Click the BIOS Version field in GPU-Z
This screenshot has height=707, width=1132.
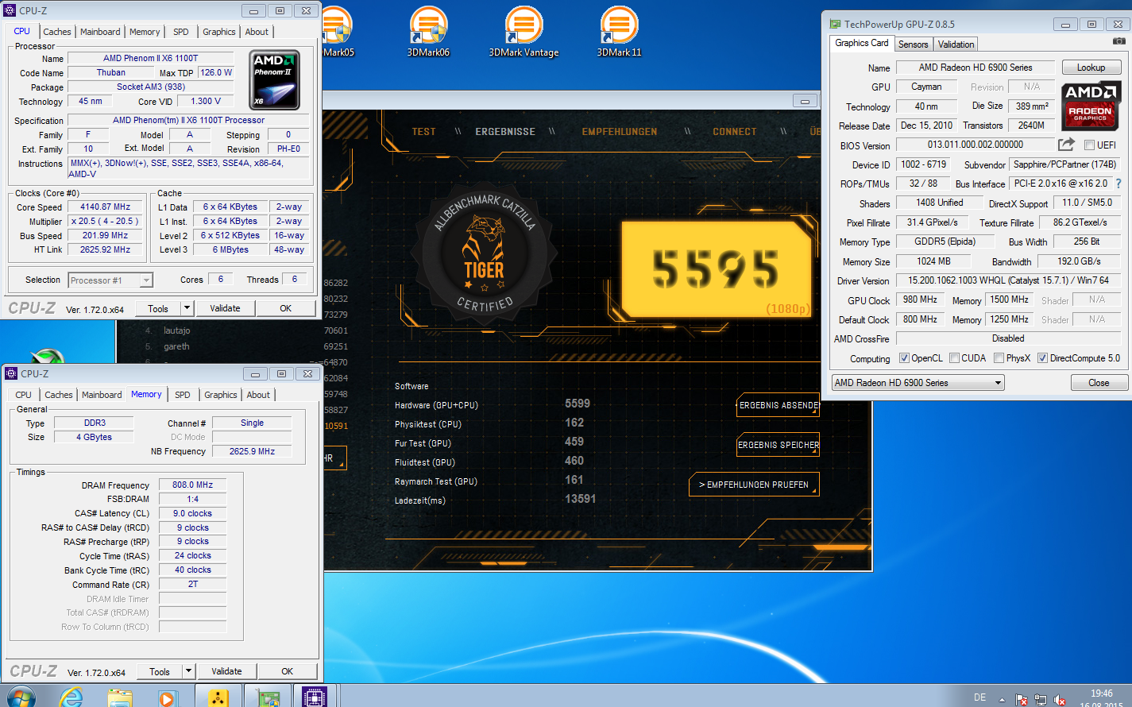tap(976, 145)
